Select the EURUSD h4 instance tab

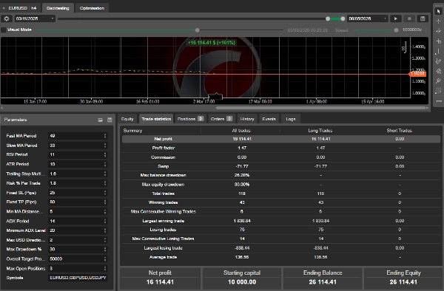[x=22, y=8]
